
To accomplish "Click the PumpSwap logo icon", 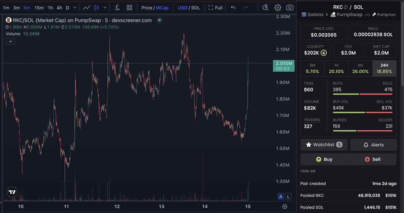I will click(333, 14).
